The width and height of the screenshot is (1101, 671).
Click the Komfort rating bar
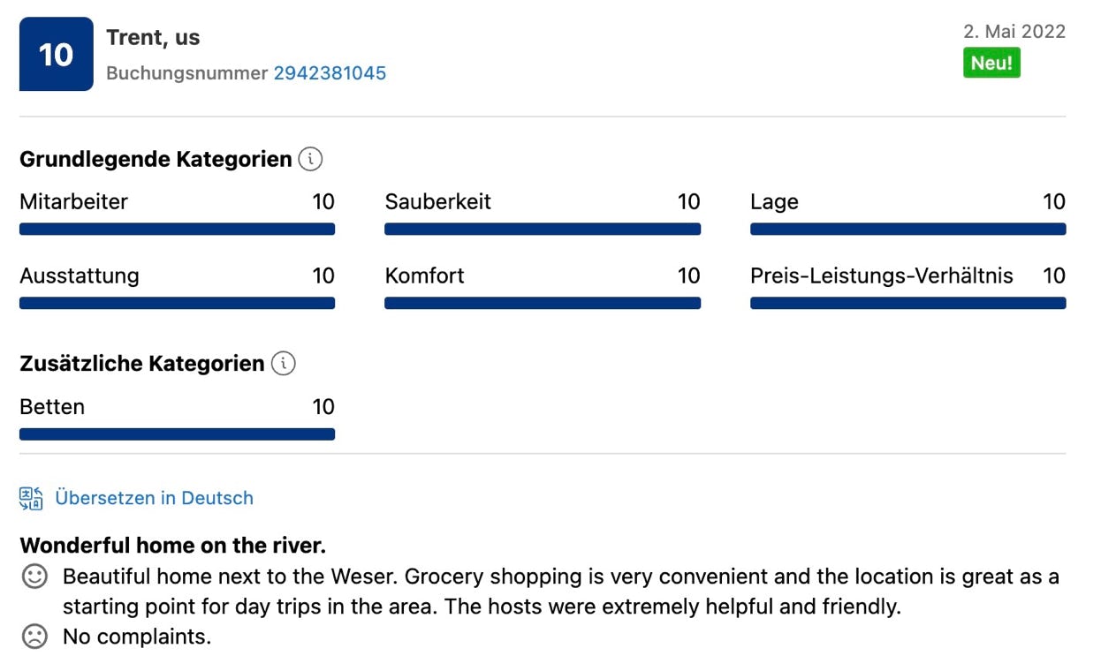coord(543,304)
